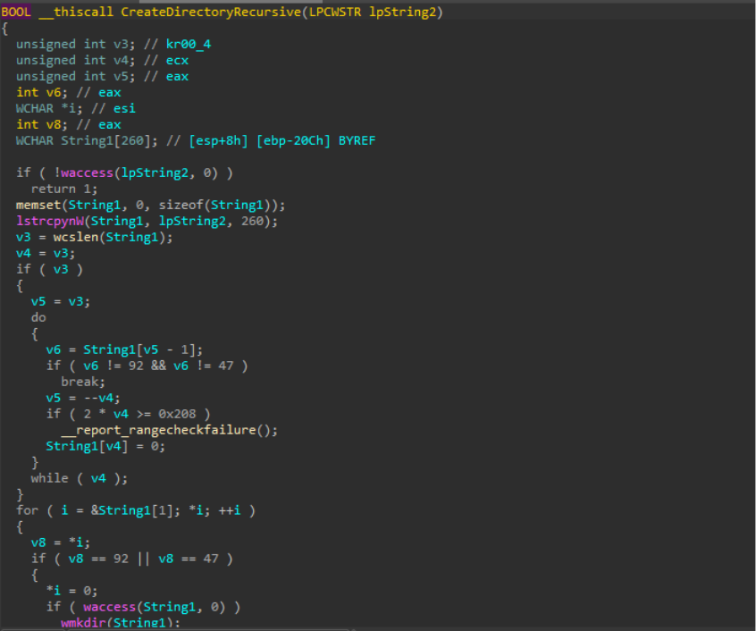Viewport: 756px width, 631px height.
Task: Click the 'break;' statement
Action: pos(83,382)
